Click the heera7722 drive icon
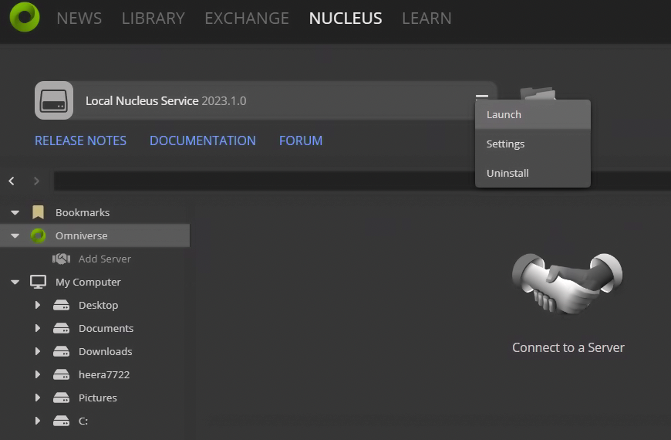This screenshot has height=440, width=671. coord(61,374)
